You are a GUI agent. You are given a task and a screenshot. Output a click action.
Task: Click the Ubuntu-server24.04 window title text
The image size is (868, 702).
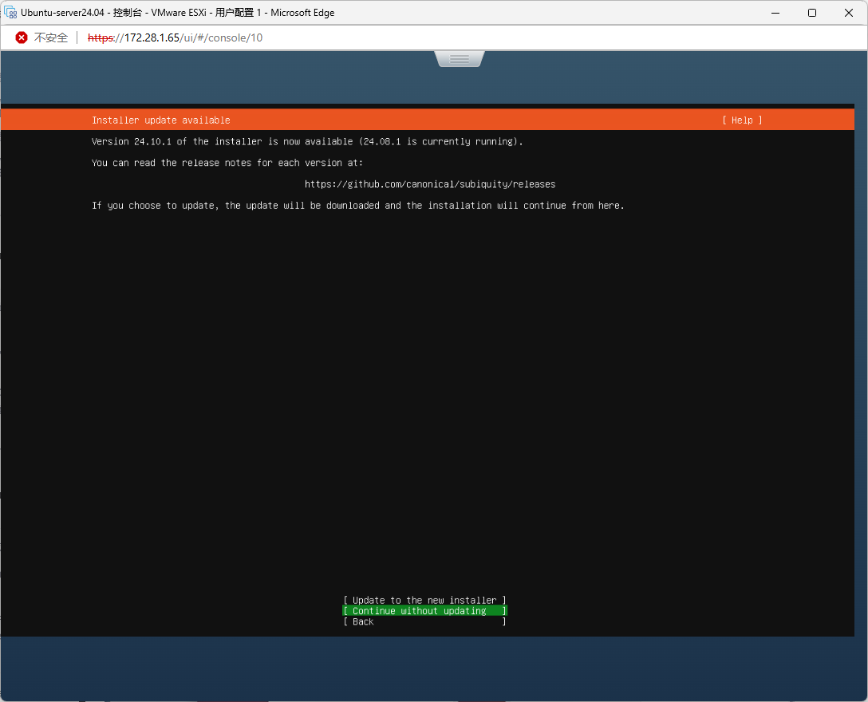[178, 13]
